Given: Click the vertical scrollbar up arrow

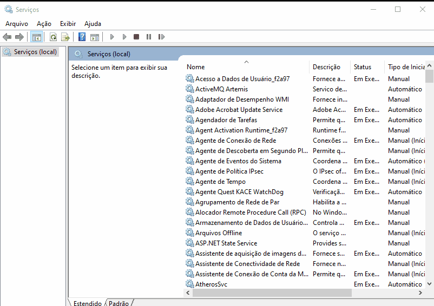Looking at the screenshot, I should click(429, 65).
